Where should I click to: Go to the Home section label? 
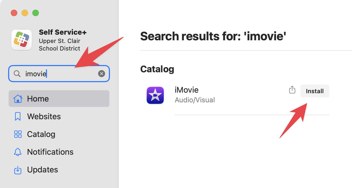pos(38,99)
